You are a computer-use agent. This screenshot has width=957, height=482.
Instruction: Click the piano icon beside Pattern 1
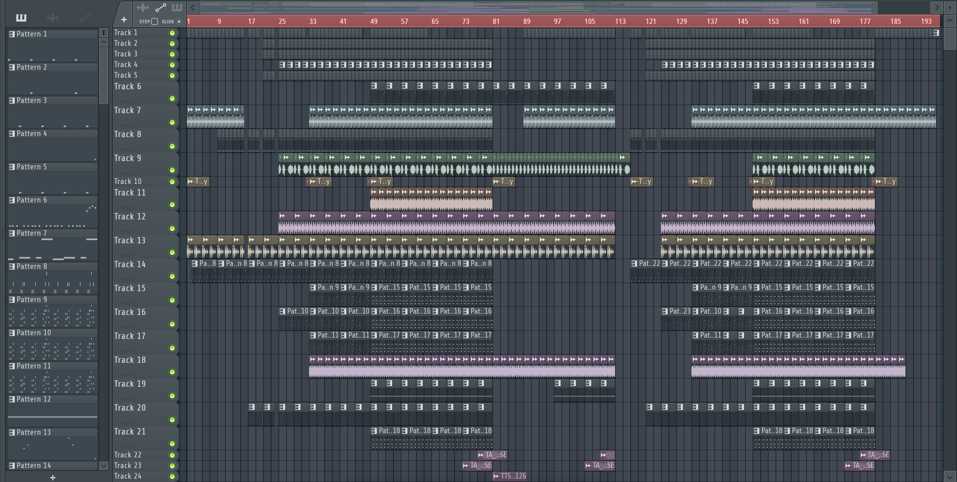click(x=12, y=34)
